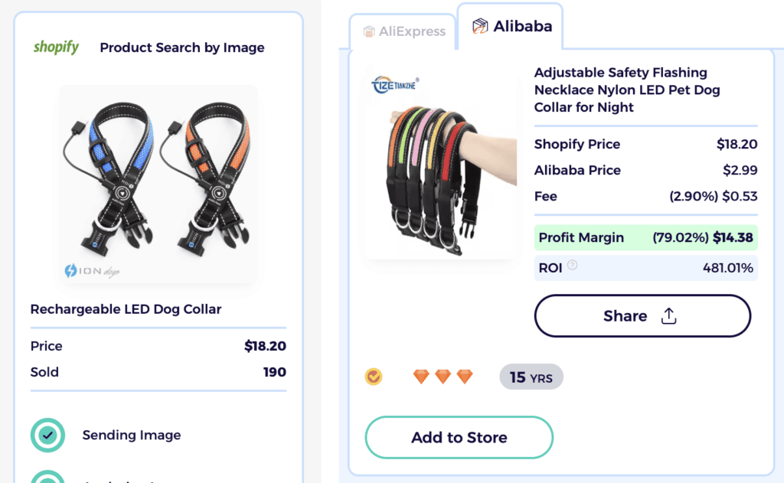Click the Rechargeable LED Dog Collar title
This screenshot has height=483, width=784.
(126, 309)
